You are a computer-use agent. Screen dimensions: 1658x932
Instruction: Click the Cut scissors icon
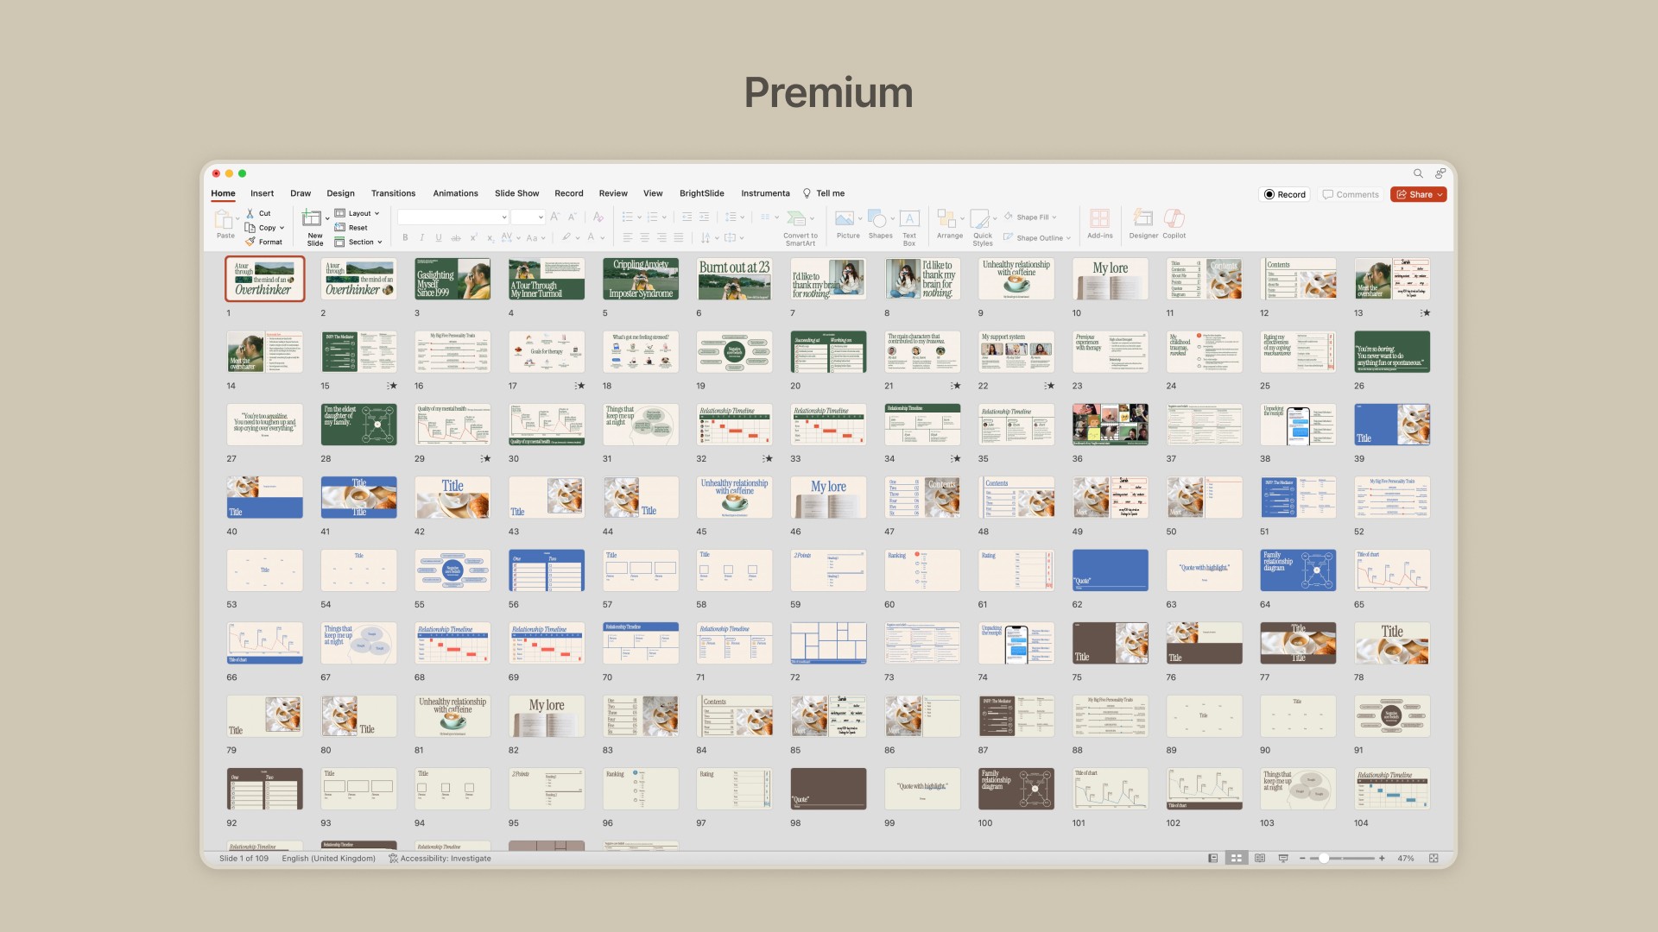point(250,213)
